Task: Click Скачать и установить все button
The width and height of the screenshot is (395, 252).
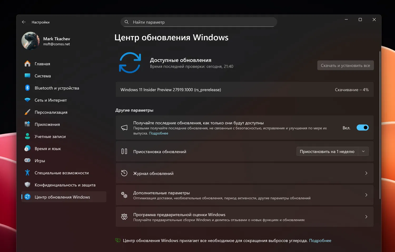Action: [345, 65]
